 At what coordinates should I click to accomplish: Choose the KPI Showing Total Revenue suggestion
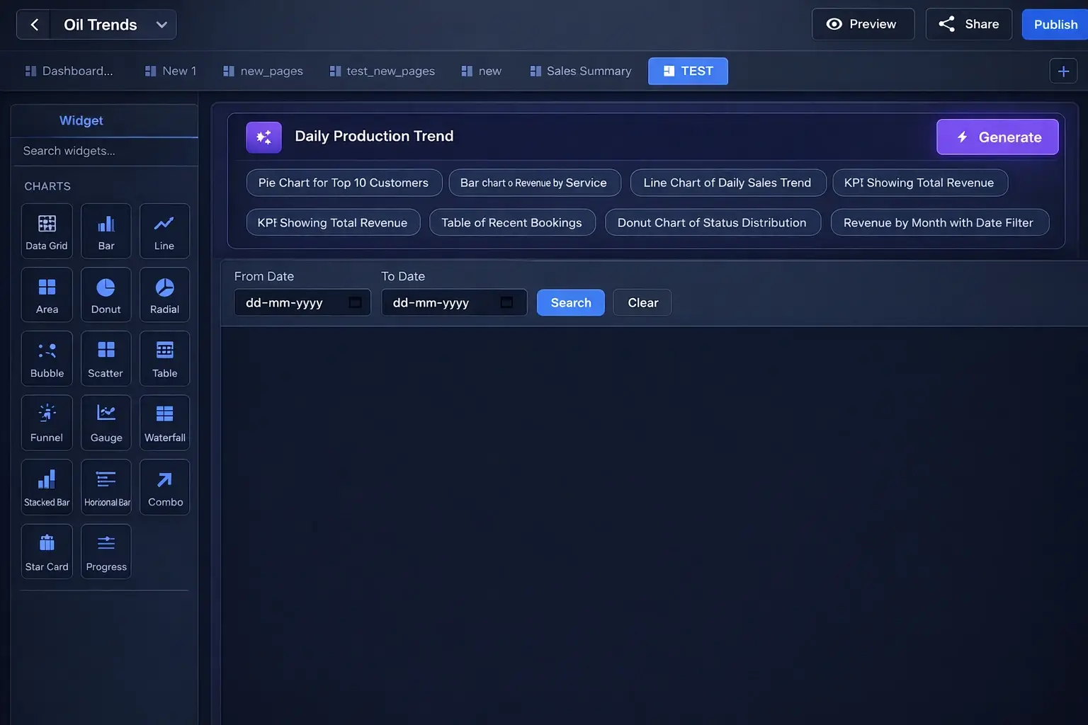[x=919, y=183]
